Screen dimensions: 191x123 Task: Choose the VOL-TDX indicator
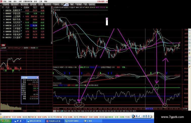[101, 111]
